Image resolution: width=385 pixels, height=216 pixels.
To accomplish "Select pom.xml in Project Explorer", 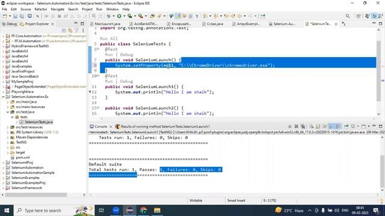I will coord(22,157).
